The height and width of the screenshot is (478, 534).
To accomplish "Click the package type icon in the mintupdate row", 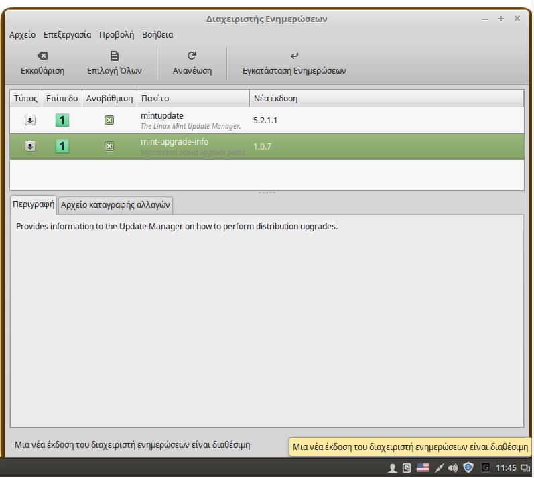I will pos(30,120).
